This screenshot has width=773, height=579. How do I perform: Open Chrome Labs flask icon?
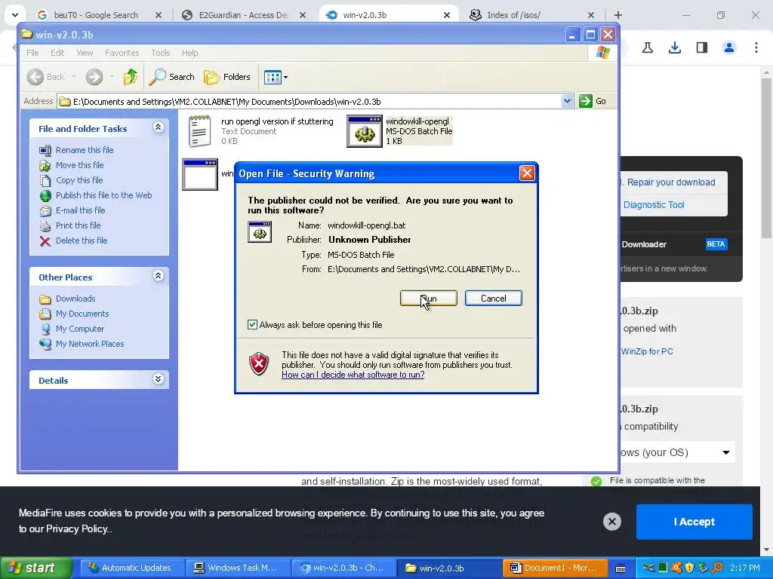(648, 47)
